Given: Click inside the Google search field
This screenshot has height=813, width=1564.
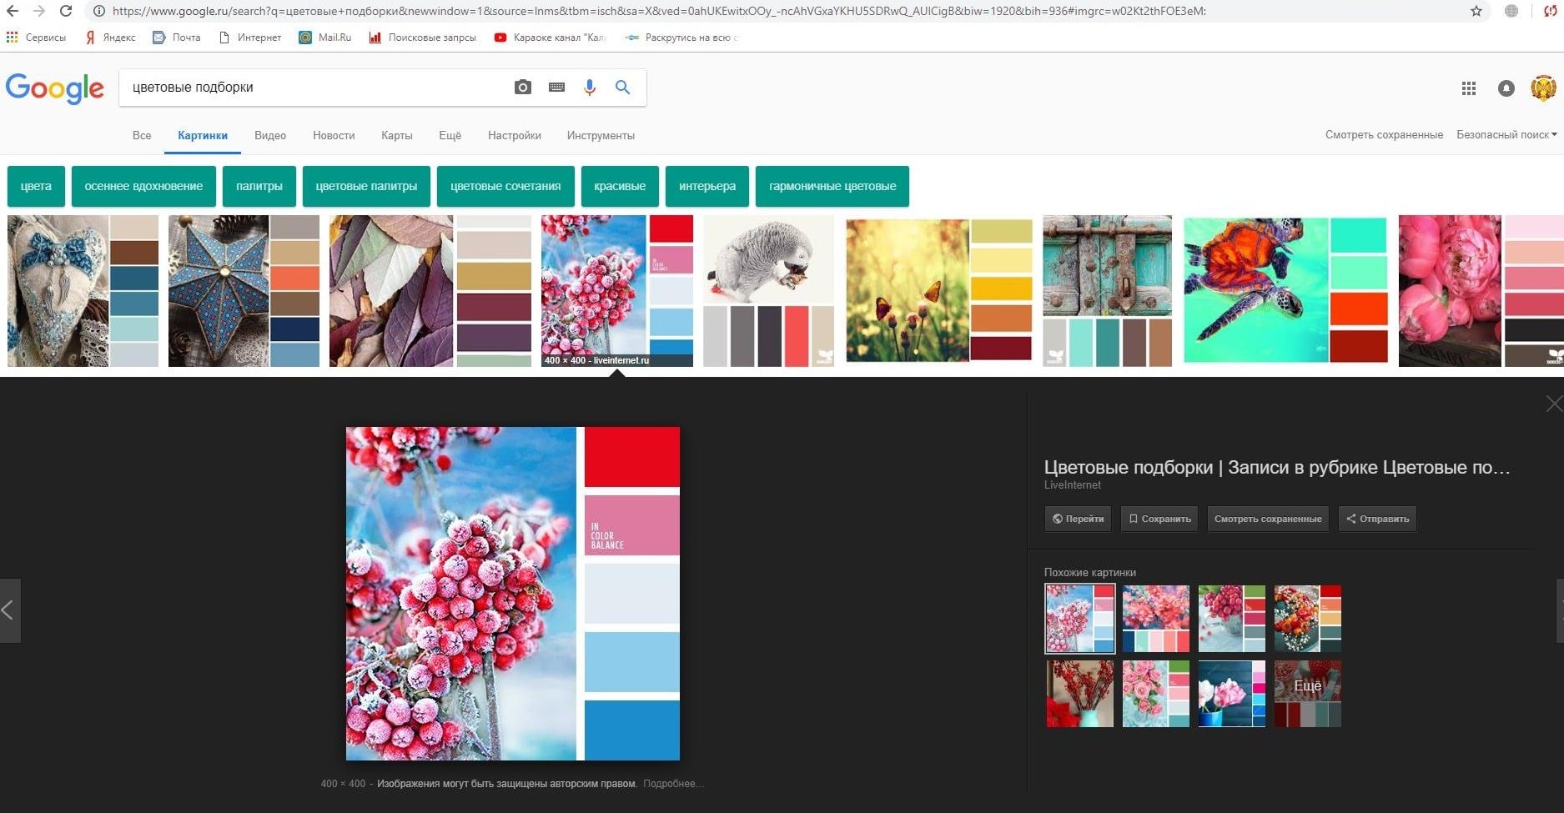Looking at the screenshot, I should point(317,88).
